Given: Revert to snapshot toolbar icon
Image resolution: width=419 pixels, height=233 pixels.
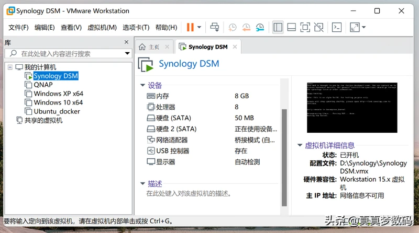Looking at the screenshot, I should tap(246, 27).
